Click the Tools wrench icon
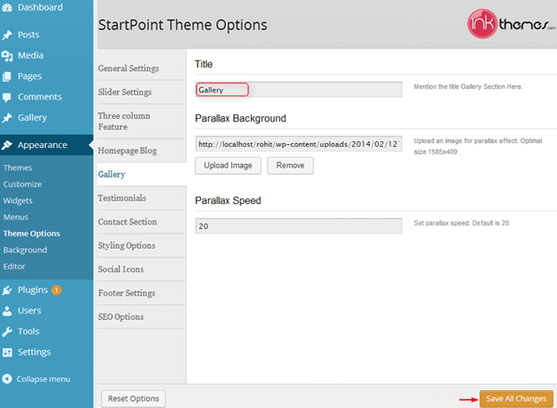The width and height of the screenshot is (557, 408). tap(7, 331)
